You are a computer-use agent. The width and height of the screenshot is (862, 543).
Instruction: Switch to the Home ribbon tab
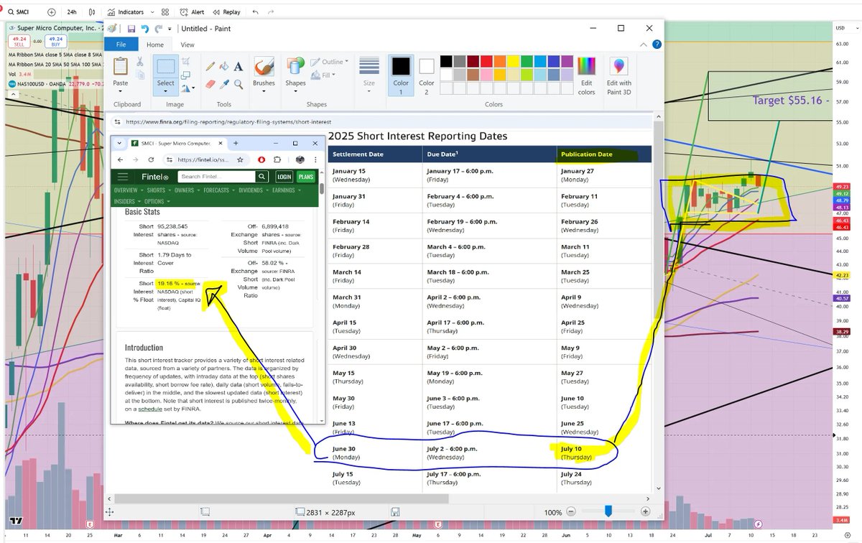click(x=154, y=45)
